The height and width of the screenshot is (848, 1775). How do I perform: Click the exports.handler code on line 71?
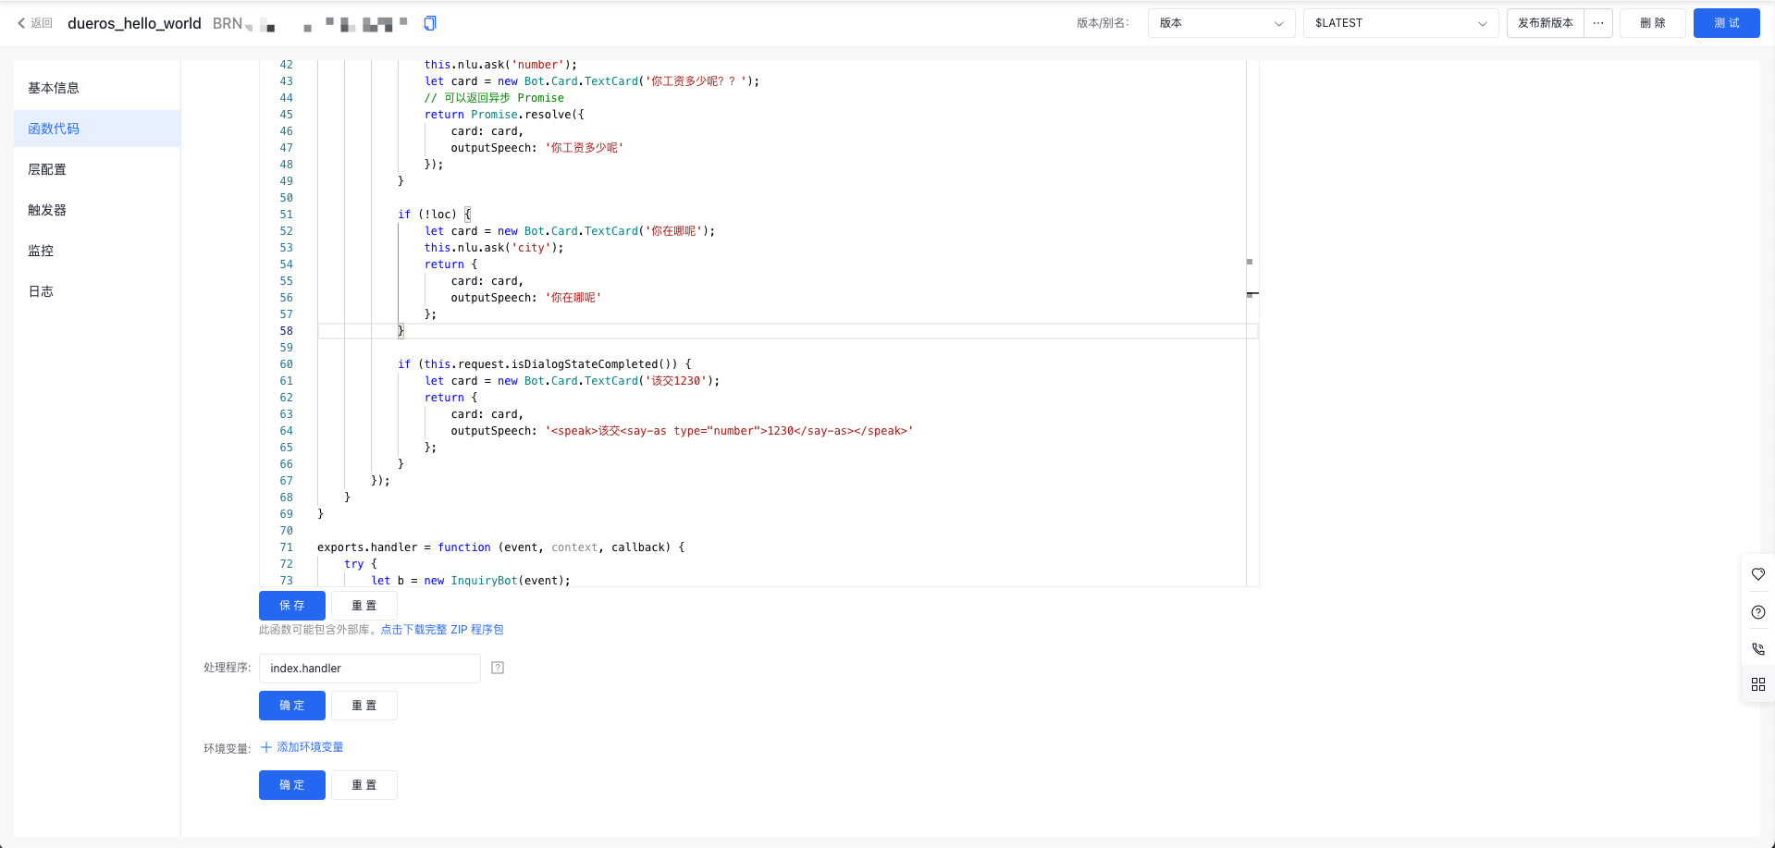click(x=500, y=547)
